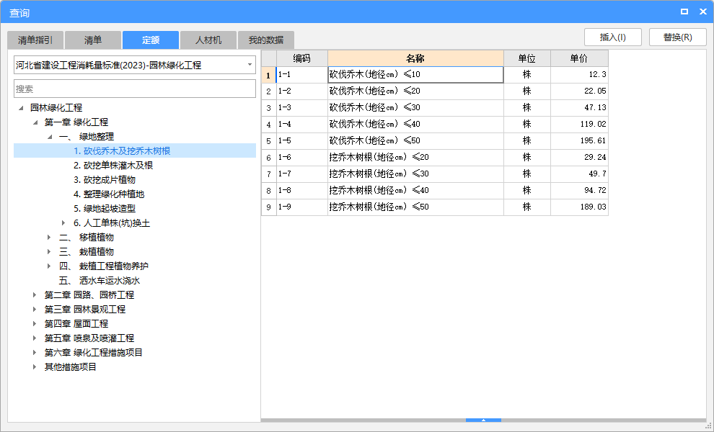Viewport: 714px width, 432px height.
Task: Select the cell 砍伐乔木(地径cm) ≤20
Action: click(x=415, y=91)
